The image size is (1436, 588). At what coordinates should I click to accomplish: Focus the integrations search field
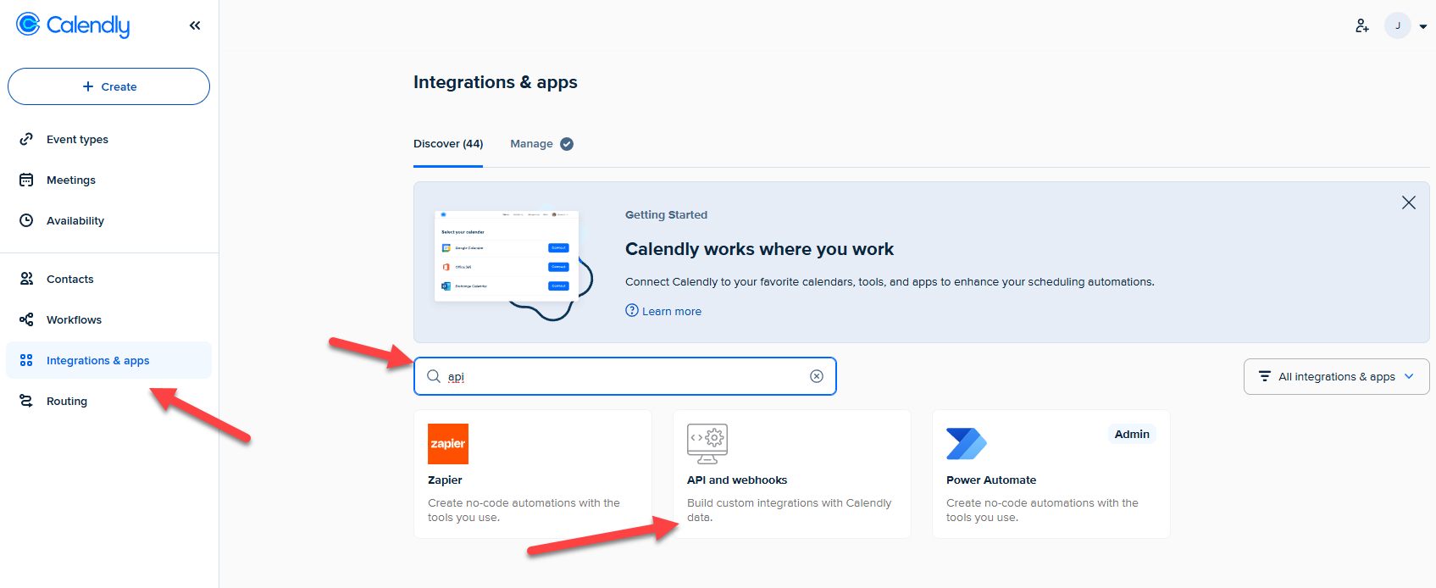point(625,376)
